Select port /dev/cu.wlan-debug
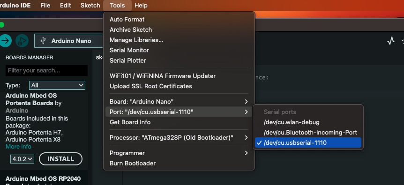This screenshot has width=404, height=185. 308,122
